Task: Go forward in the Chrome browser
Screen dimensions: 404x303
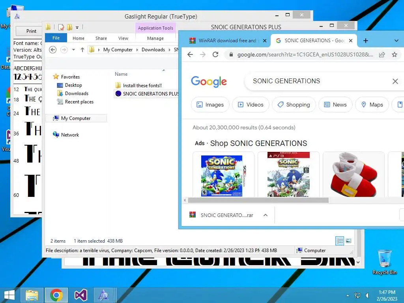Action: [x=203, y=54]
